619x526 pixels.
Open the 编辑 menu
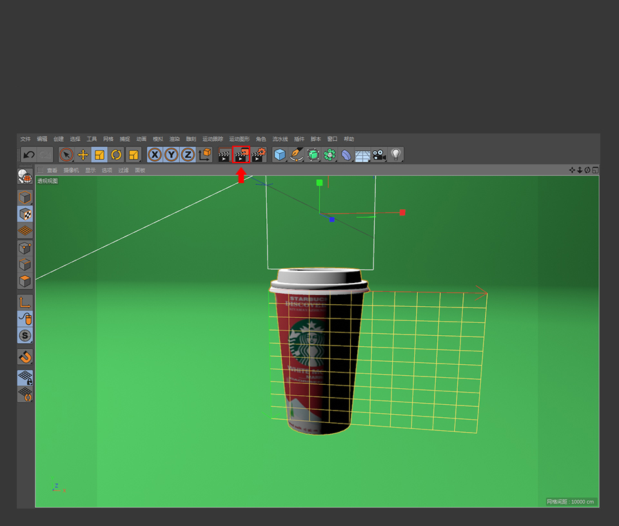(42, 139)
